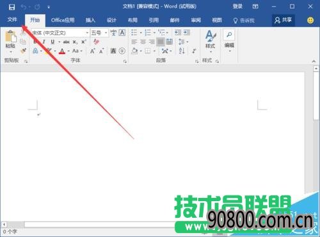
Task: Click the text effects glowing A icon
Action: 35,51
